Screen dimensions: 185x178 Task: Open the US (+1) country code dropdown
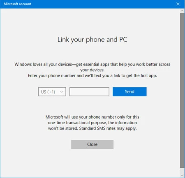pyautogui.click(x=52, y=92)
